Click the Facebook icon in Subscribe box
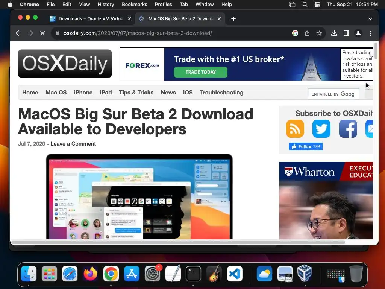This screenshot has width=385, height=289. pyautogui.click(x=348, y=129)
